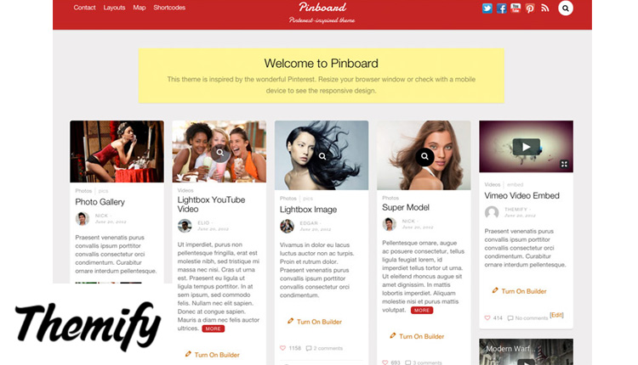Viewport: 638px width, 365px height.
Task: Open the Shortcodes menu item
Action: point(169,8)
